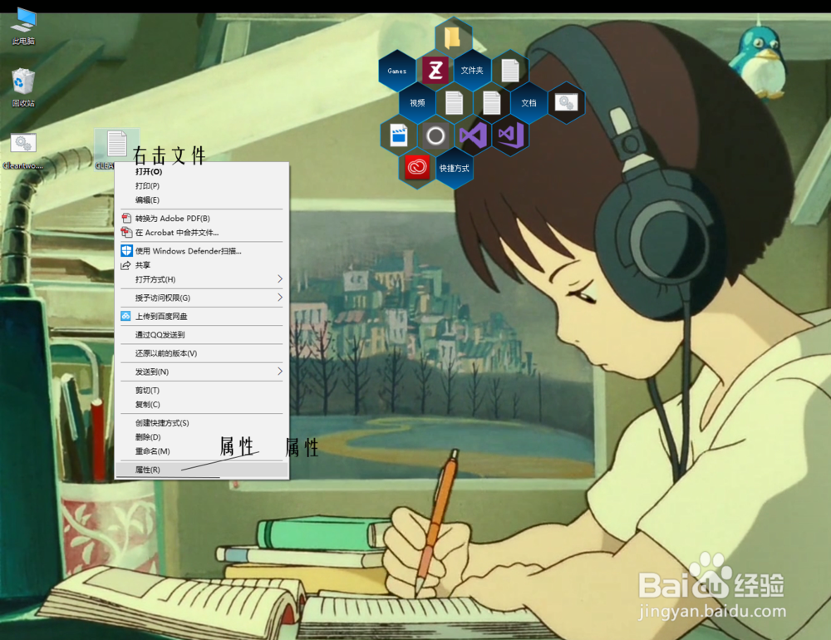Launch the grey circle app hexagon
This screenshot has width=831, height=640.
435,135
